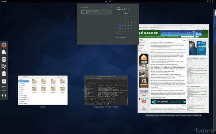Open Firefox hamburger menu icon

[208, 29]
